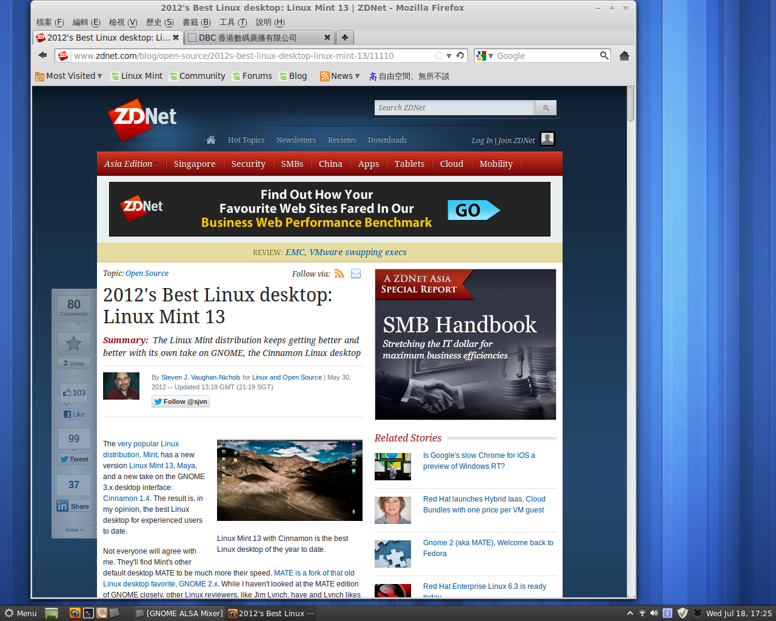The image size is (776, 621).
Task: Subscribe via the orange RSS feed icon
Action: (339, 274)
